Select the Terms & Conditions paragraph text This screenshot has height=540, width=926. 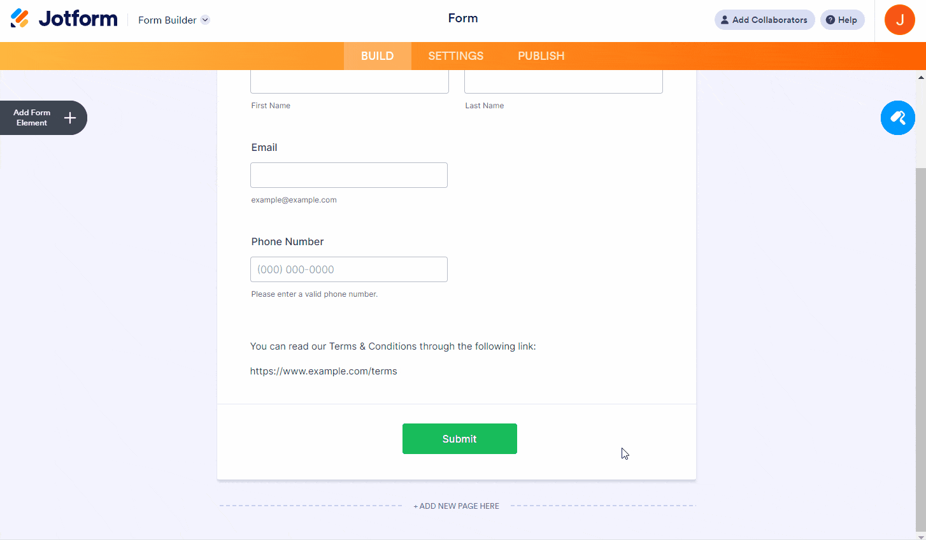coord(393,346)
